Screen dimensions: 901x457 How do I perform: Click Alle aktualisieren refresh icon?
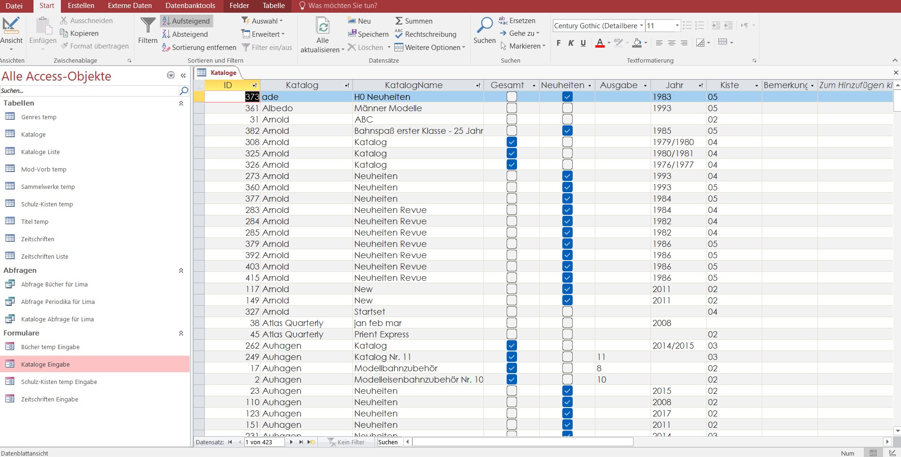pyautogui.click(x=323, y=26)
